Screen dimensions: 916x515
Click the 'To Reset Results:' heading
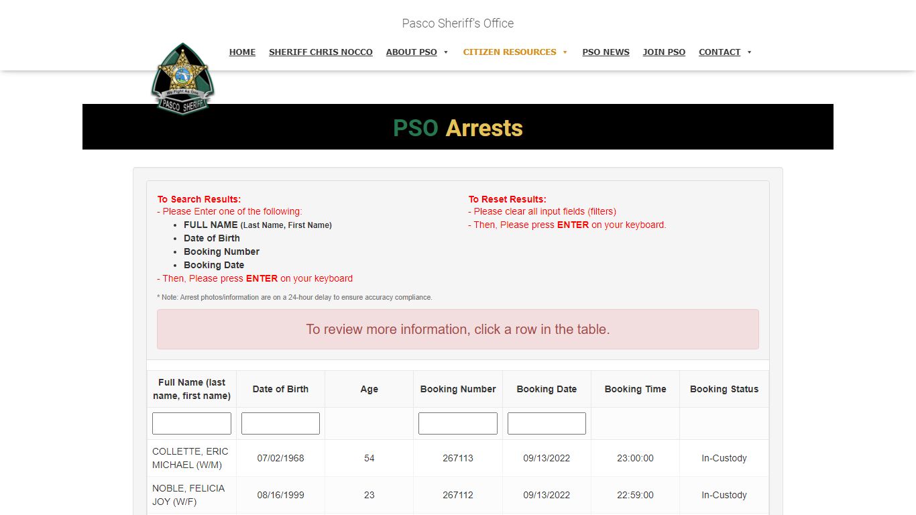[508, 199]
